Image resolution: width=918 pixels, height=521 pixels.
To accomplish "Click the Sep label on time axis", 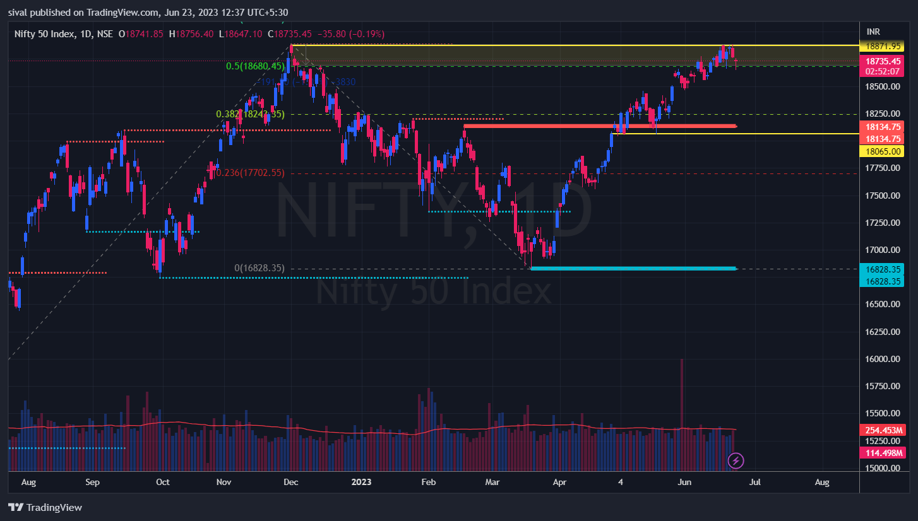I will click(93, 483).
